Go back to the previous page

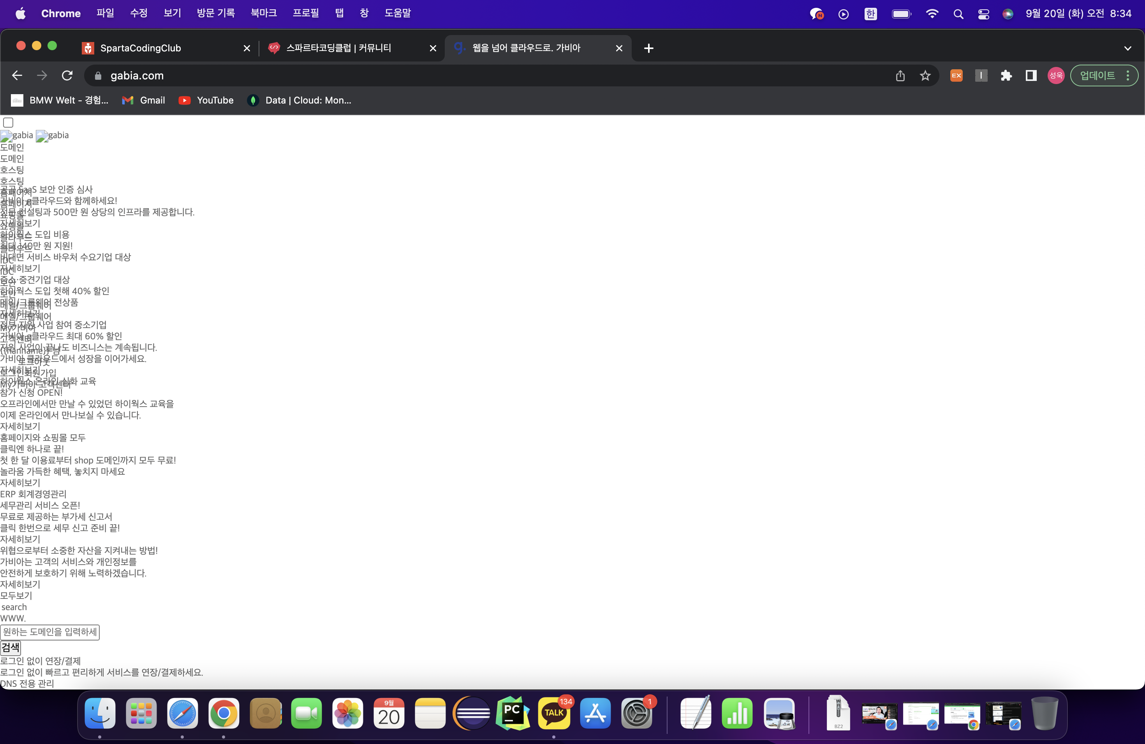click(17, 75)
